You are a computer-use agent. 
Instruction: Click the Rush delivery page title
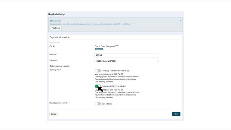coord(57,14)
